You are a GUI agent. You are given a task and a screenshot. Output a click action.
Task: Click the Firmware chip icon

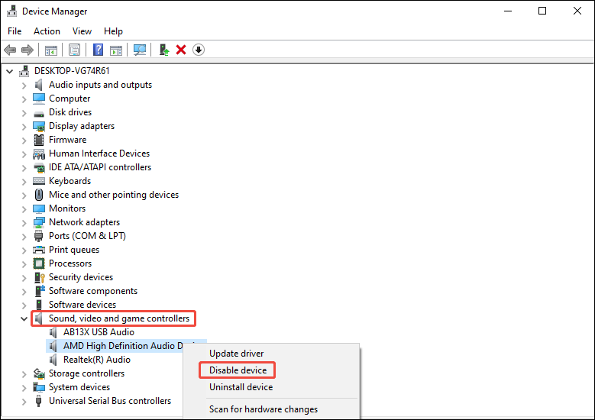coord(39,140)
